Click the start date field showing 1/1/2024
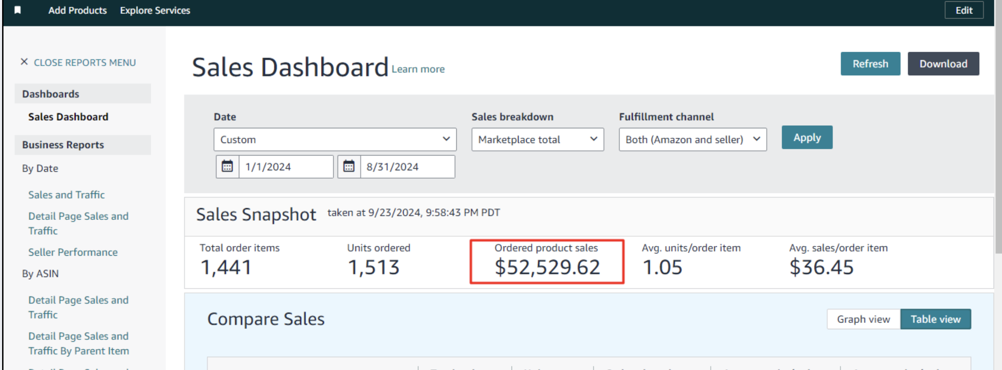 [x=286, y=167]
